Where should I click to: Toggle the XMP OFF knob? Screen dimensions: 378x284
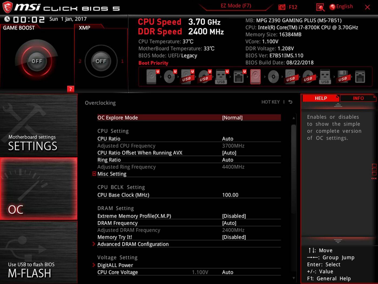pos(101,61)
